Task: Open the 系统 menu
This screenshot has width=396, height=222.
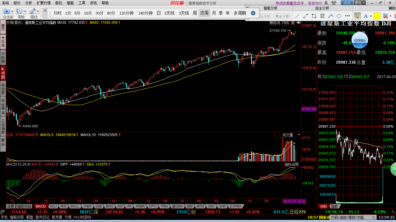Action: [6, 3]
